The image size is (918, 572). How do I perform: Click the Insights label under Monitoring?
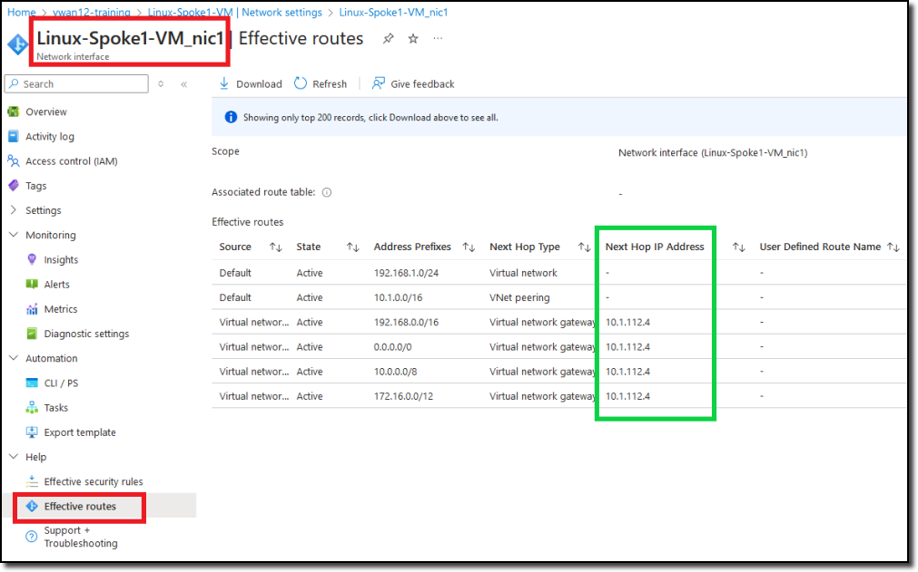(x=61, y=259)
